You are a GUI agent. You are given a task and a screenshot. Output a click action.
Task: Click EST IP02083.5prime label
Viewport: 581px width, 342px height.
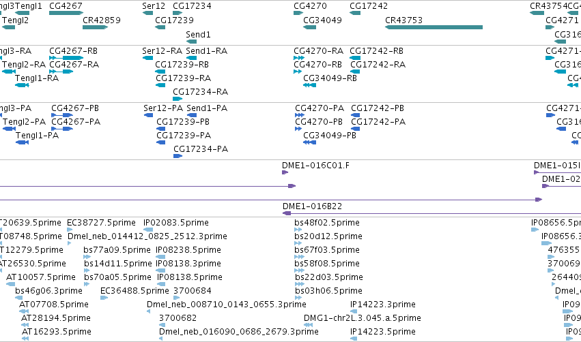coord(176,223)
